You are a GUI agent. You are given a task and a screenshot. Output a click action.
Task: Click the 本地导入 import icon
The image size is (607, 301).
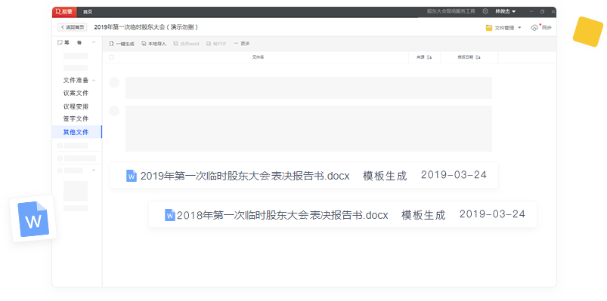tap(144, 44)
